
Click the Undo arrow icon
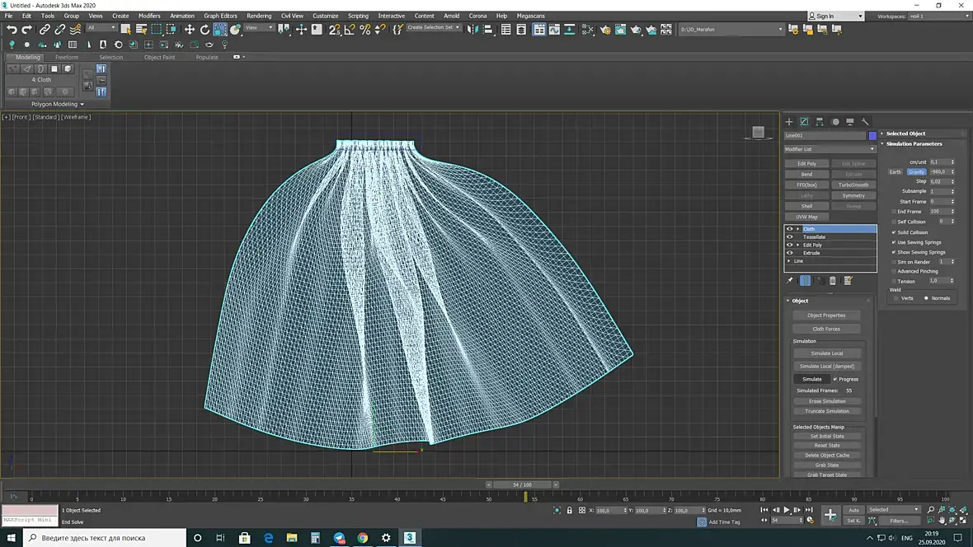point(12,30)
